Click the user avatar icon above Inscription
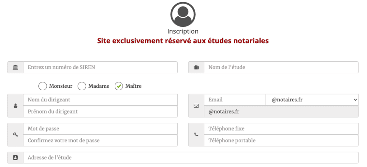367x167 pixels. click(x=183, y=14)
